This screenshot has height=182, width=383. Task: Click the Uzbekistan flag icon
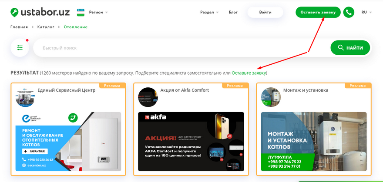click(81, 12)
